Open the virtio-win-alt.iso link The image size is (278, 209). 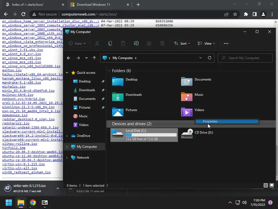pos(20,168)
